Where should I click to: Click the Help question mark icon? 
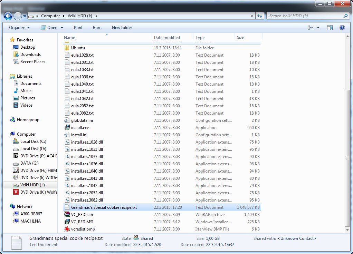point(342,28)
